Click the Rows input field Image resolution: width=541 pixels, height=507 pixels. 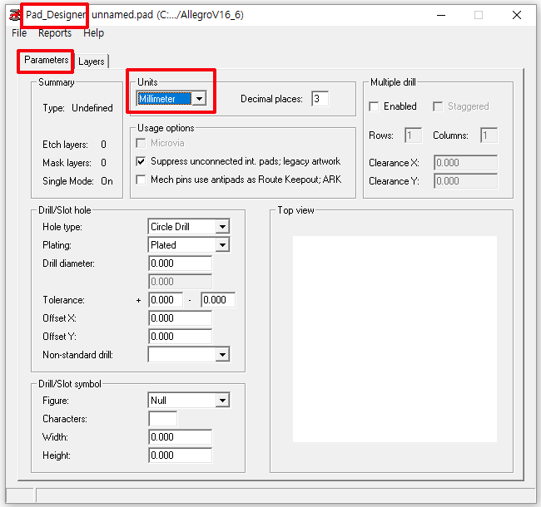pyautogui.click(x=413, y=135)
